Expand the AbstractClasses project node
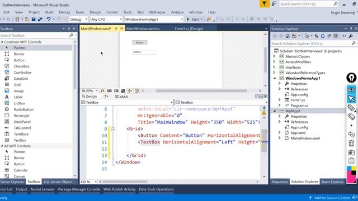This screenshot has height=201, width=358. click(x=275, y=56)
